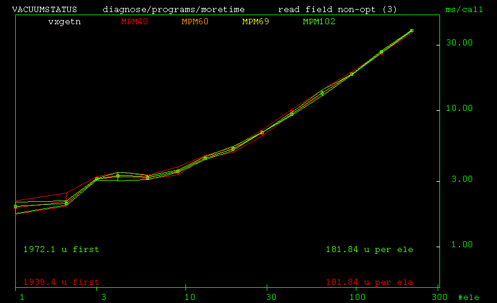Click the x-axis label 1
This screenshot has height=303, width=497.
[22, 298]
